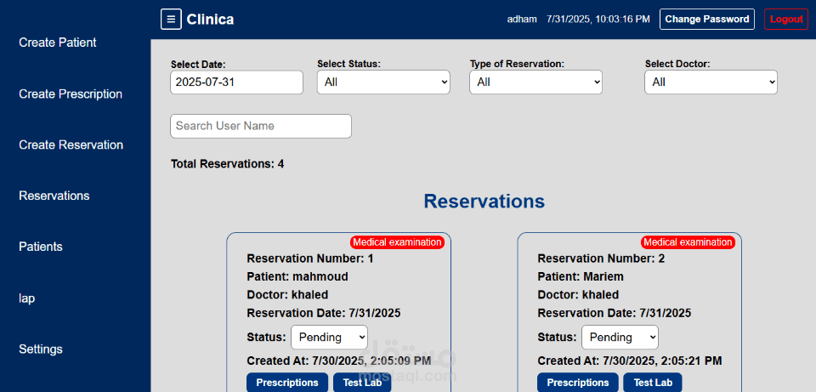Expand the Select Doctor dropdown
The height and width of the screenshot is (392, 816).
[x=711, y=82]
